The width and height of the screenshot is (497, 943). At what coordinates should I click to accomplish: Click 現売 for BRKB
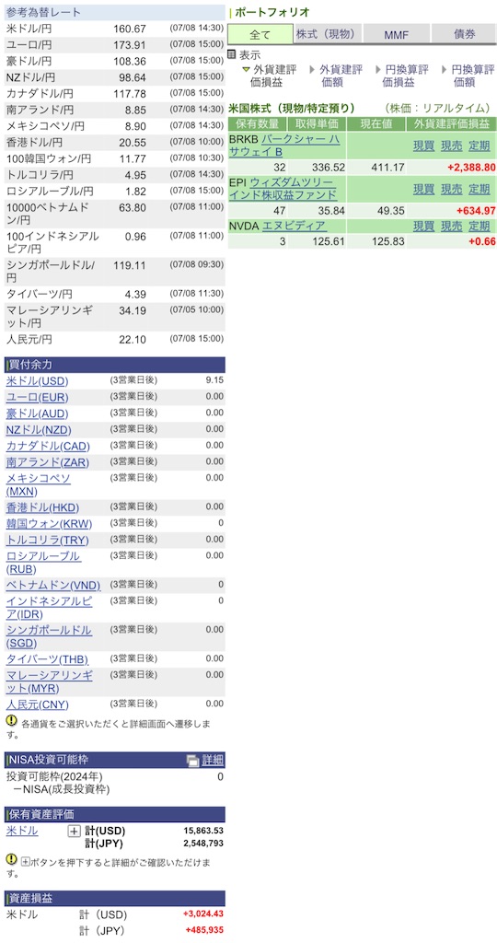coord(452,145)
